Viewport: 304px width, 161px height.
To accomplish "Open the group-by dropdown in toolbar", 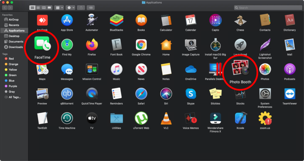I will pyautogui.click(x=59, y=7).
